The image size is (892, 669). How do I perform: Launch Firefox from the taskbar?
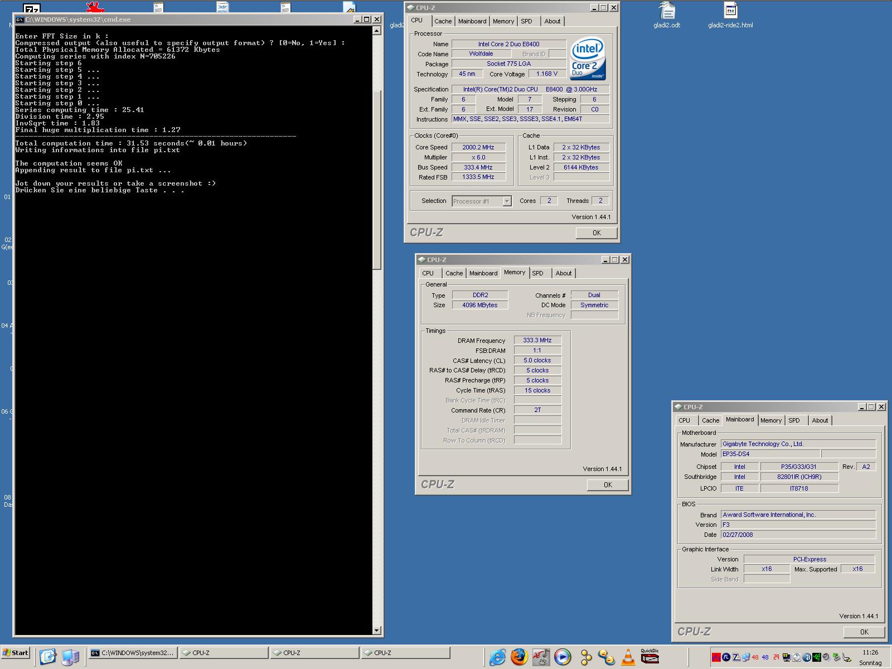pyautogui.click(x=519, y=657)
